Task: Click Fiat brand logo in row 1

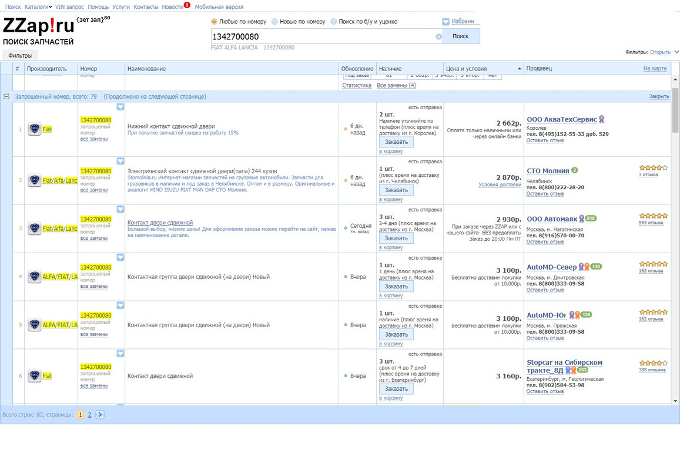Action: (34, 129)
